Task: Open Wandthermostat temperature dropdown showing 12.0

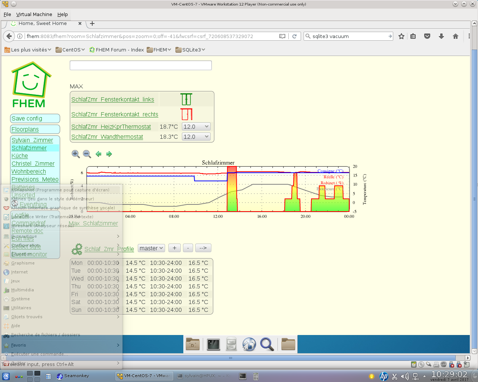Action: (x=196, y=137)
